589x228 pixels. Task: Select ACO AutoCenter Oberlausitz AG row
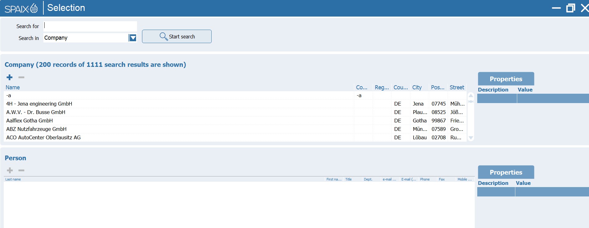(x=235, y=137)
